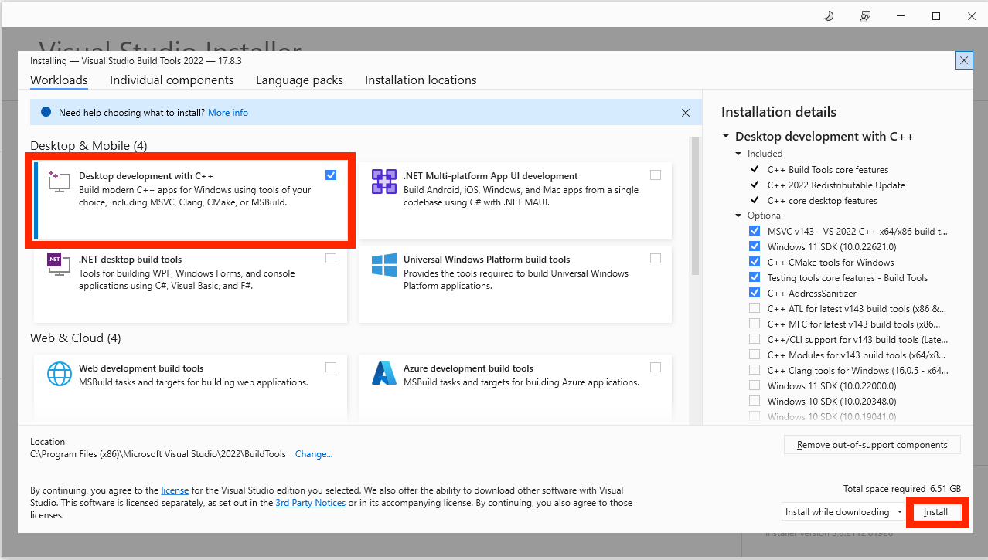Check C++/CLI support for v143 build tools
The height and width of the screenshot is (560, 988).
tap(755, 340)
